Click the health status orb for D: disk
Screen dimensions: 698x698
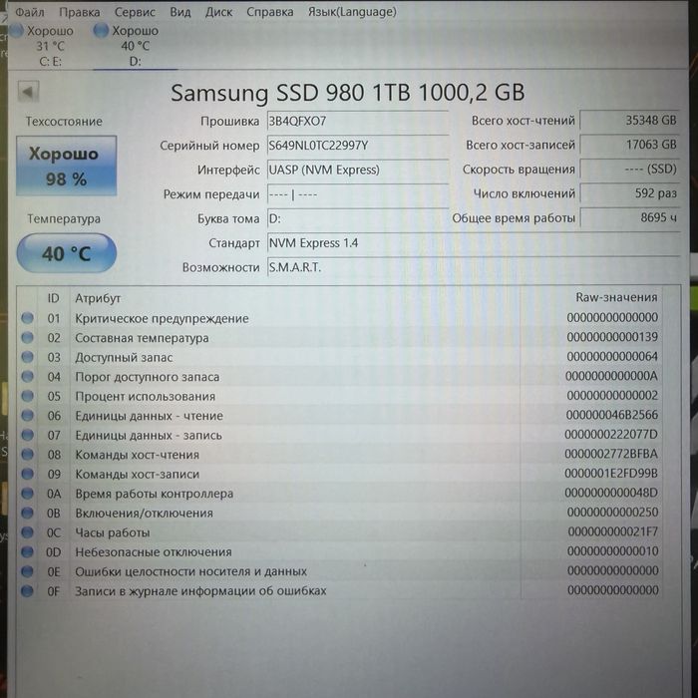coord(101,30)
